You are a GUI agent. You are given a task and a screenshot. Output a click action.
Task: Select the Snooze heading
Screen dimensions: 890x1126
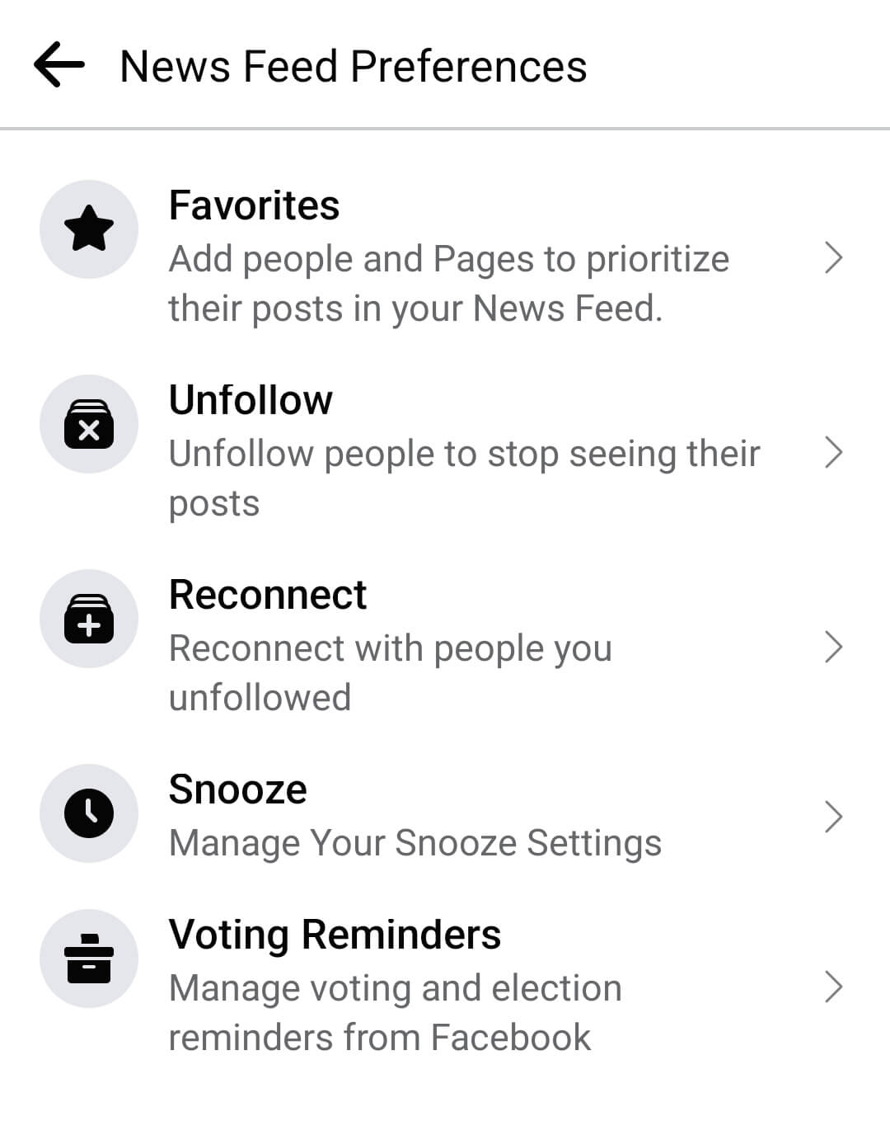(238, 789)
